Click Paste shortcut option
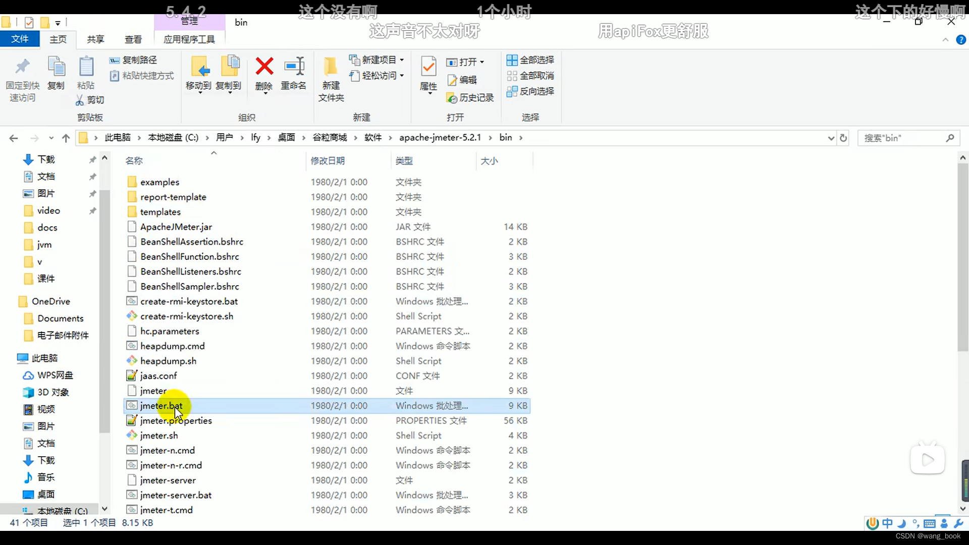Screen dimensions: 969x545 coord(142,76)
